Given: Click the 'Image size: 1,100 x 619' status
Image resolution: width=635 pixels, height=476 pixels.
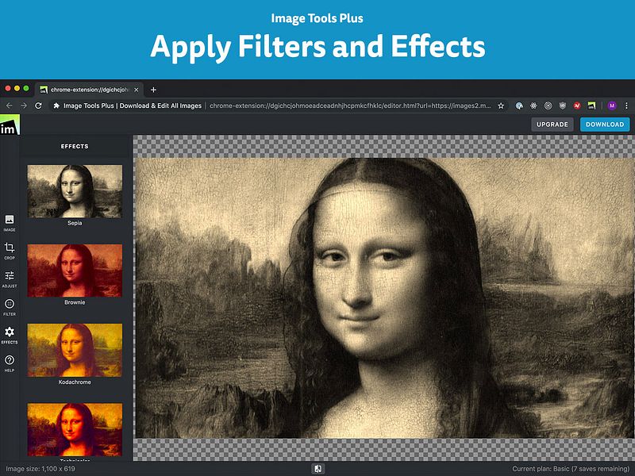Looking at the screenshot, I should click(x=40, y=469).
